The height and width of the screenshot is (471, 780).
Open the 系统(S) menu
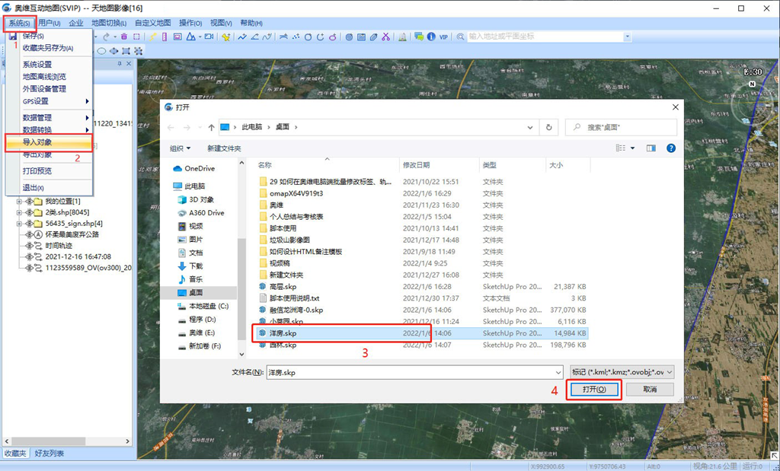coord(19,23)
